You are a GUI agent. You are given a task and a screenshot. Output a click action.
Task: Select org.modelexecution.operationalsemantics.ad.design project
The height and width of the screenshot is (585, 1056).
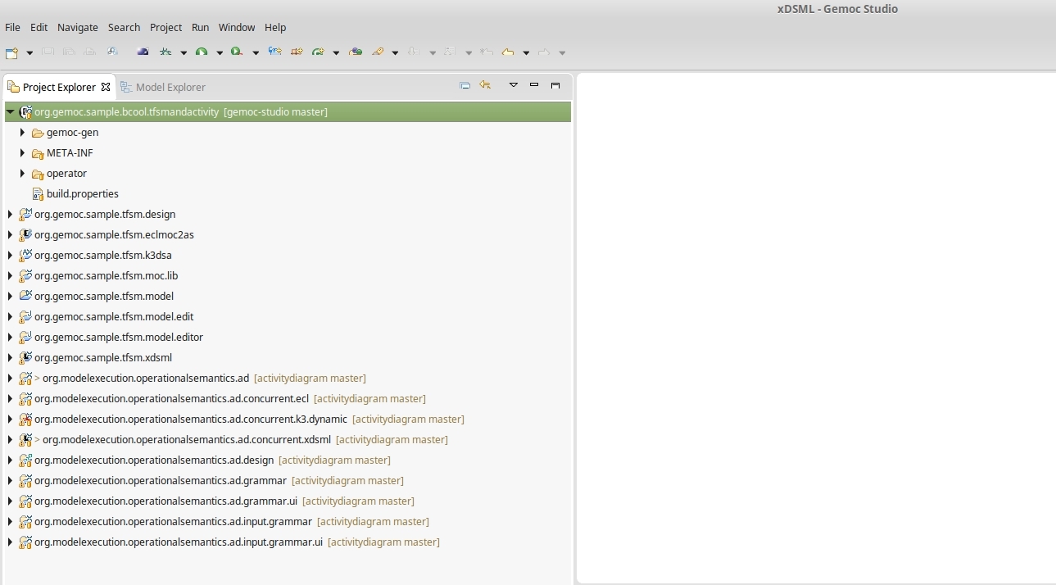coord(153,460)
